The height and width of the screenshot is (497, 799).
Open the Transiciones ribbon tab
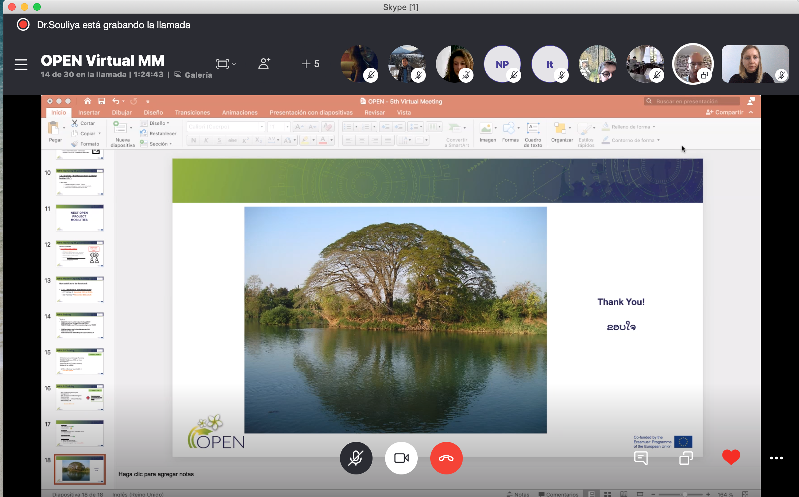(x=192, y=112)
